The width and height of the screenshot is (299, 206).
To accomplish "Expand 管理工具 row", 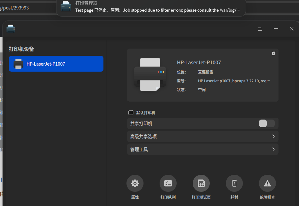I will (203, 149).
